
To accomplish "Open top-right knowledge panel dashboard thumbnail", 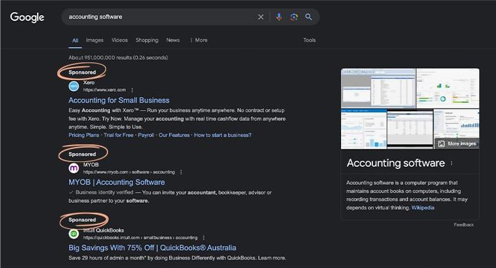I will 448,88.
